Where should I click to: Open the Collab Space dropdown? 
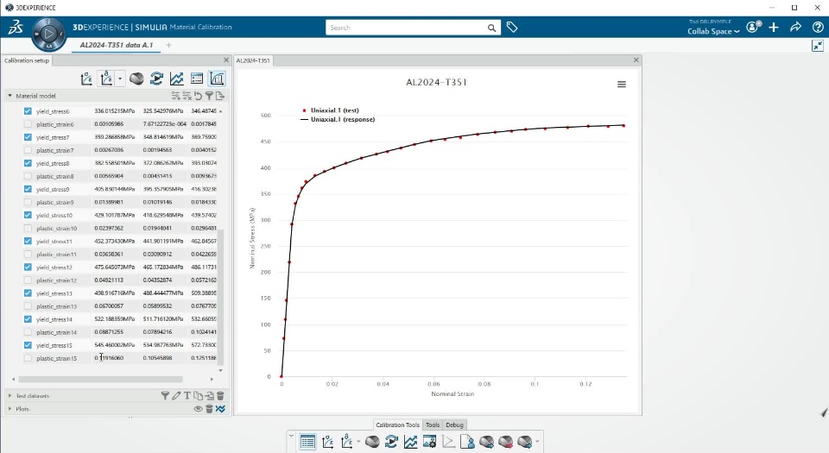[x=713, y=31]
